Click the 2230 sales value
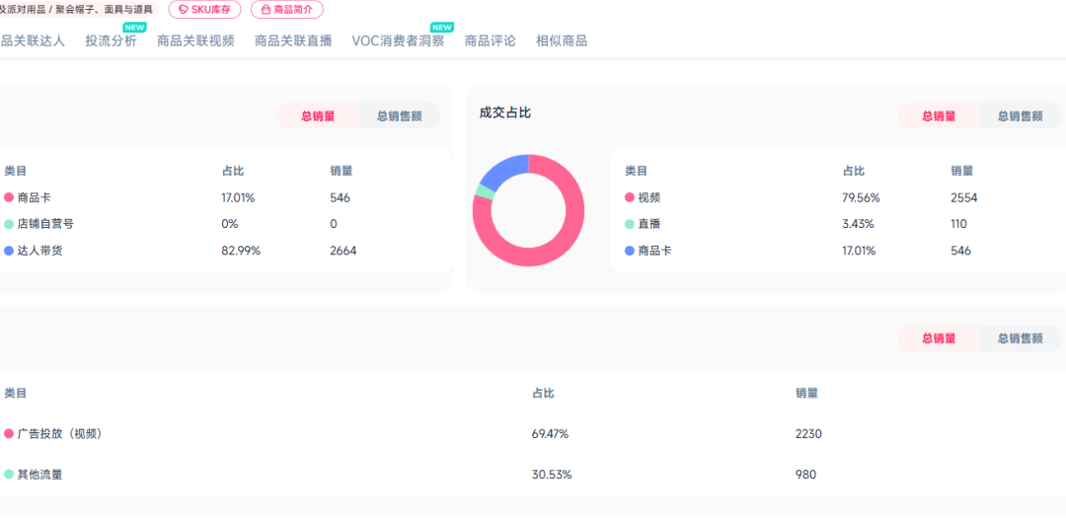 point(809,433)
